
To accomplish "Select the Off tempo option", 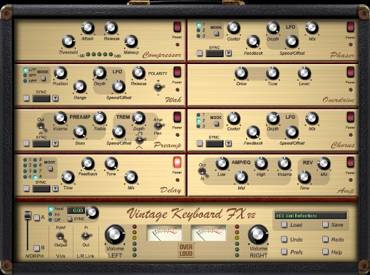I will pyautogui.click(x=51, y=220).
